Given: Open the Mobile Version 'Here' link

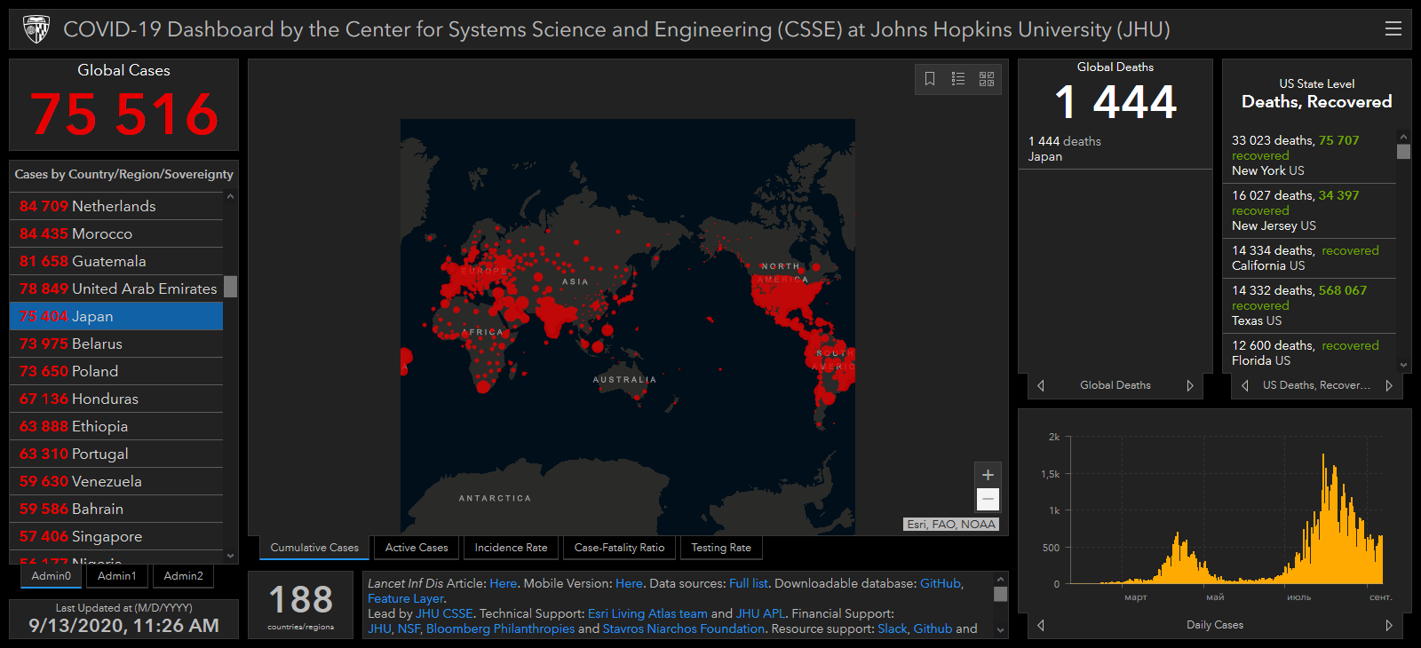Looking at the screenshot, I should pos(629,583).
